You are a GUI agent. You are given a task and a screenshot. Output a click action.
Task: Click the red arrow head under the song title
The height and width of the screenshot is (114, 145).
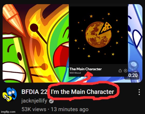(x=89, y=74)
